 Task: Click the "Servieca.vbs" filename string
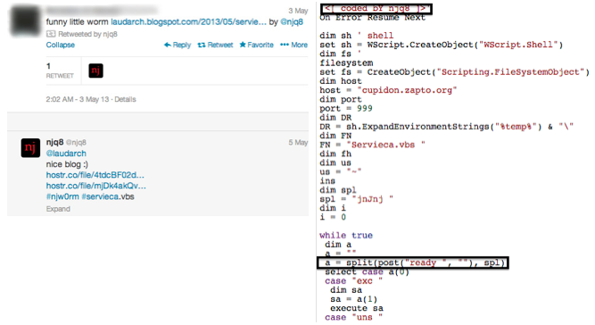385,145
